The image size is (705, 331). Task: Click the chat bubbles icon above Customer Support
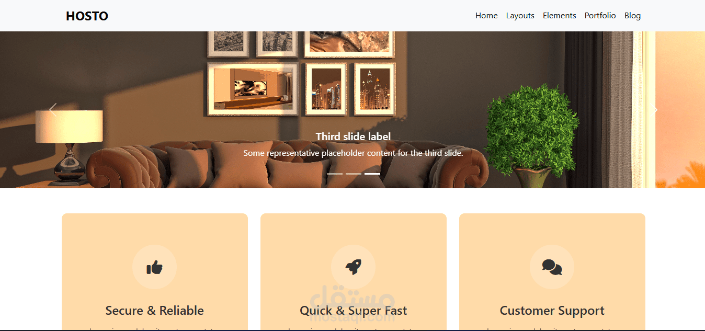click(x=552, y=267)
